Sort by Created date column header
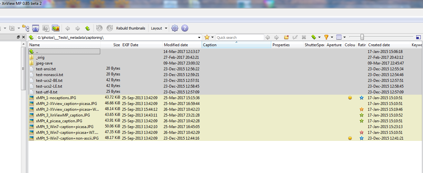Screen dimensions: 423x173 point(389,45)
